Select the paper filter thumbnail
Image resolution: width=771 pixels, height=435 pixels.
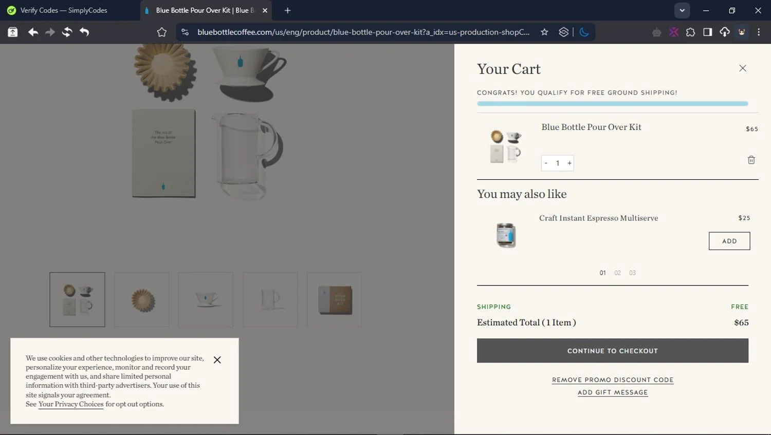[141, 299]
